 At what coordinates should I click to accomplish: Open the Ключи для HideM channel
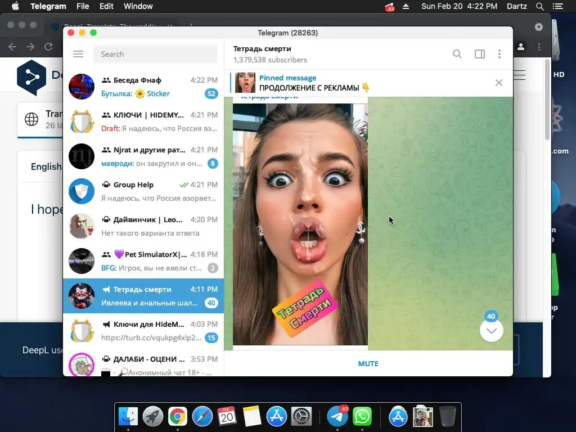click(x=143, y=331)
